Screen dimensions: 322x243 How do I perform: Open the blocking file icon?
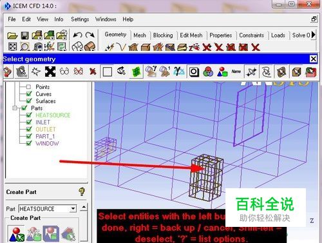(62, 35)
